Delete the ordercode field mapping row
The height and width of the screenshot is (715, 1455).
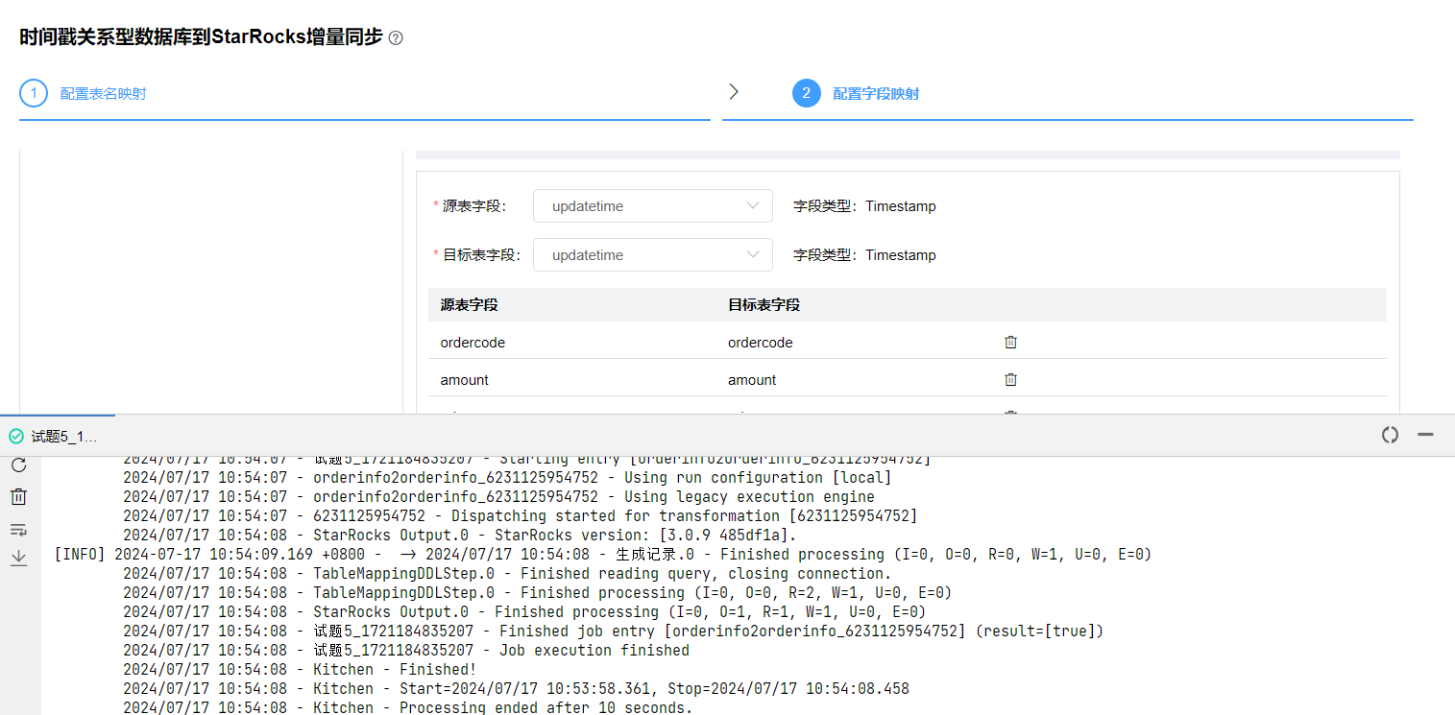1010,342
